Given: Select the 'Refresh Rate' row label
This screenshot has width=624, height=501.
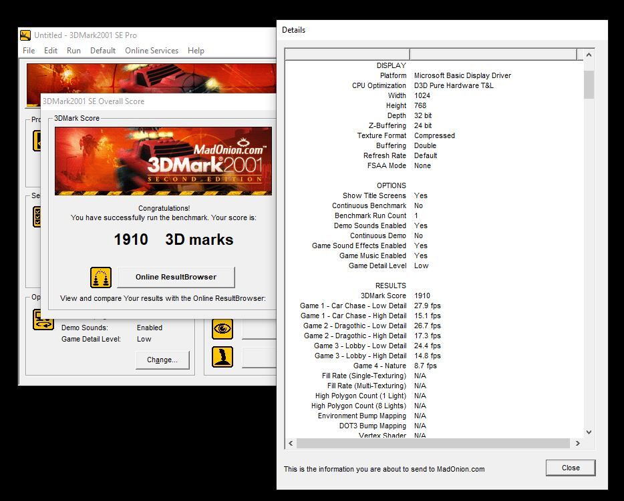Looking at the screenshot, I should click(384, 155).
